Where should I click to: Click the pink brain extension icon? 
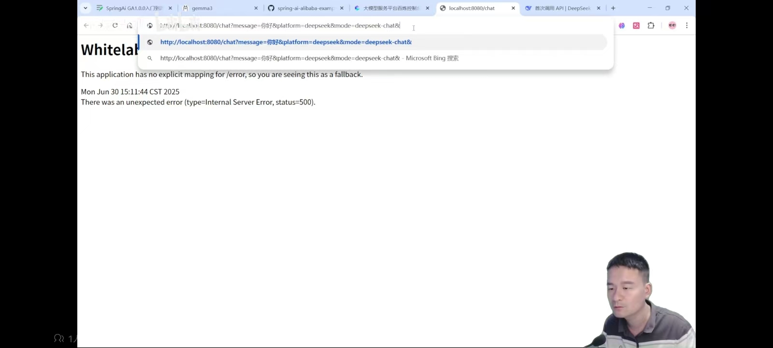622,26
